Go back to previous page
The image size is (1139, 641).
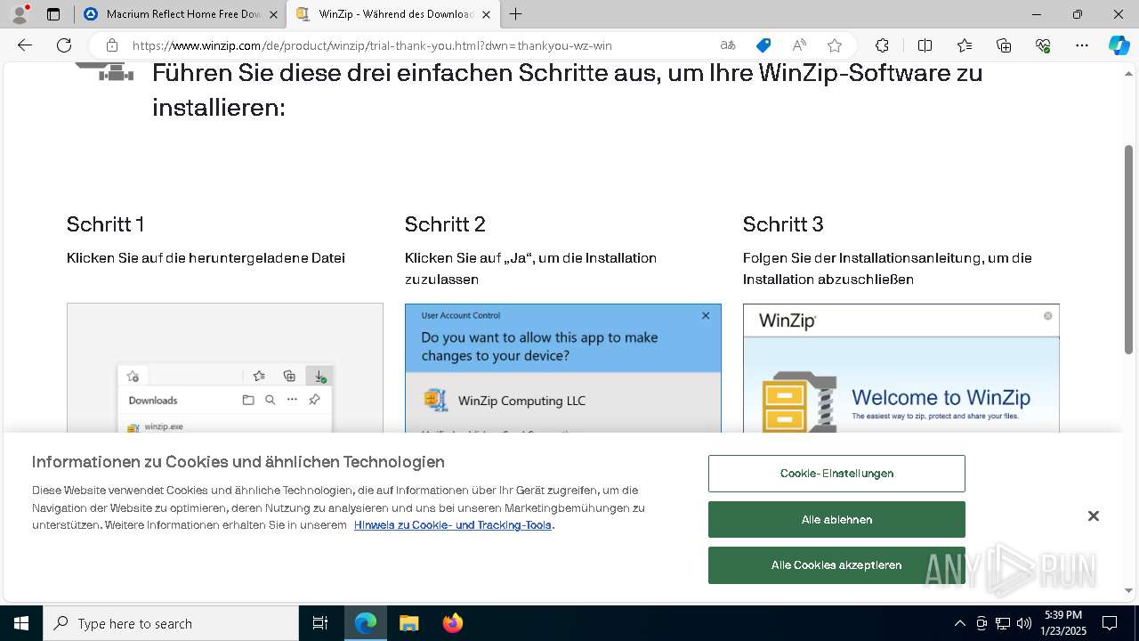coord(25,45)
